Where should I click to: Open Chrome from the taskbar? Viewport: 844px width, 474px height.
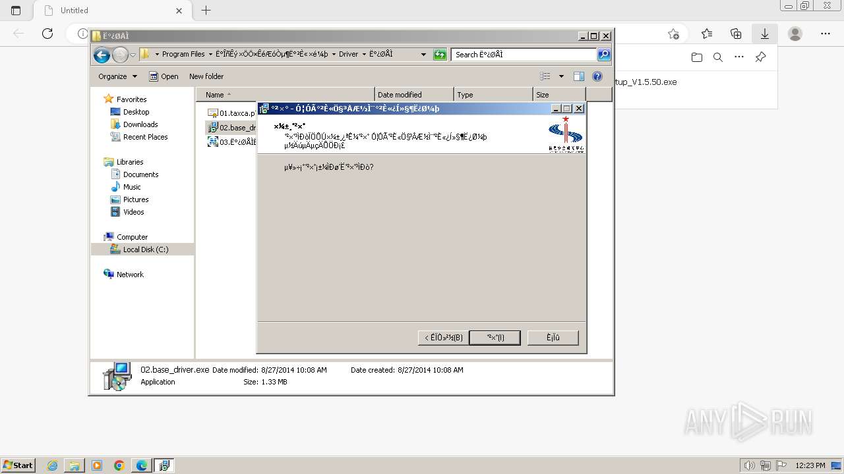[119, 465]
